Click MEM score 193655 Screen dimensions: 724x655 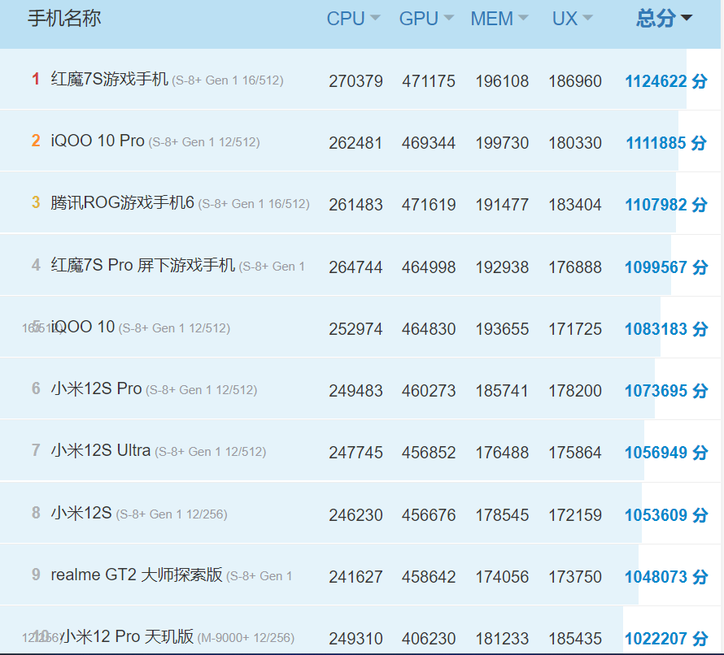click(x=502, y=329)
